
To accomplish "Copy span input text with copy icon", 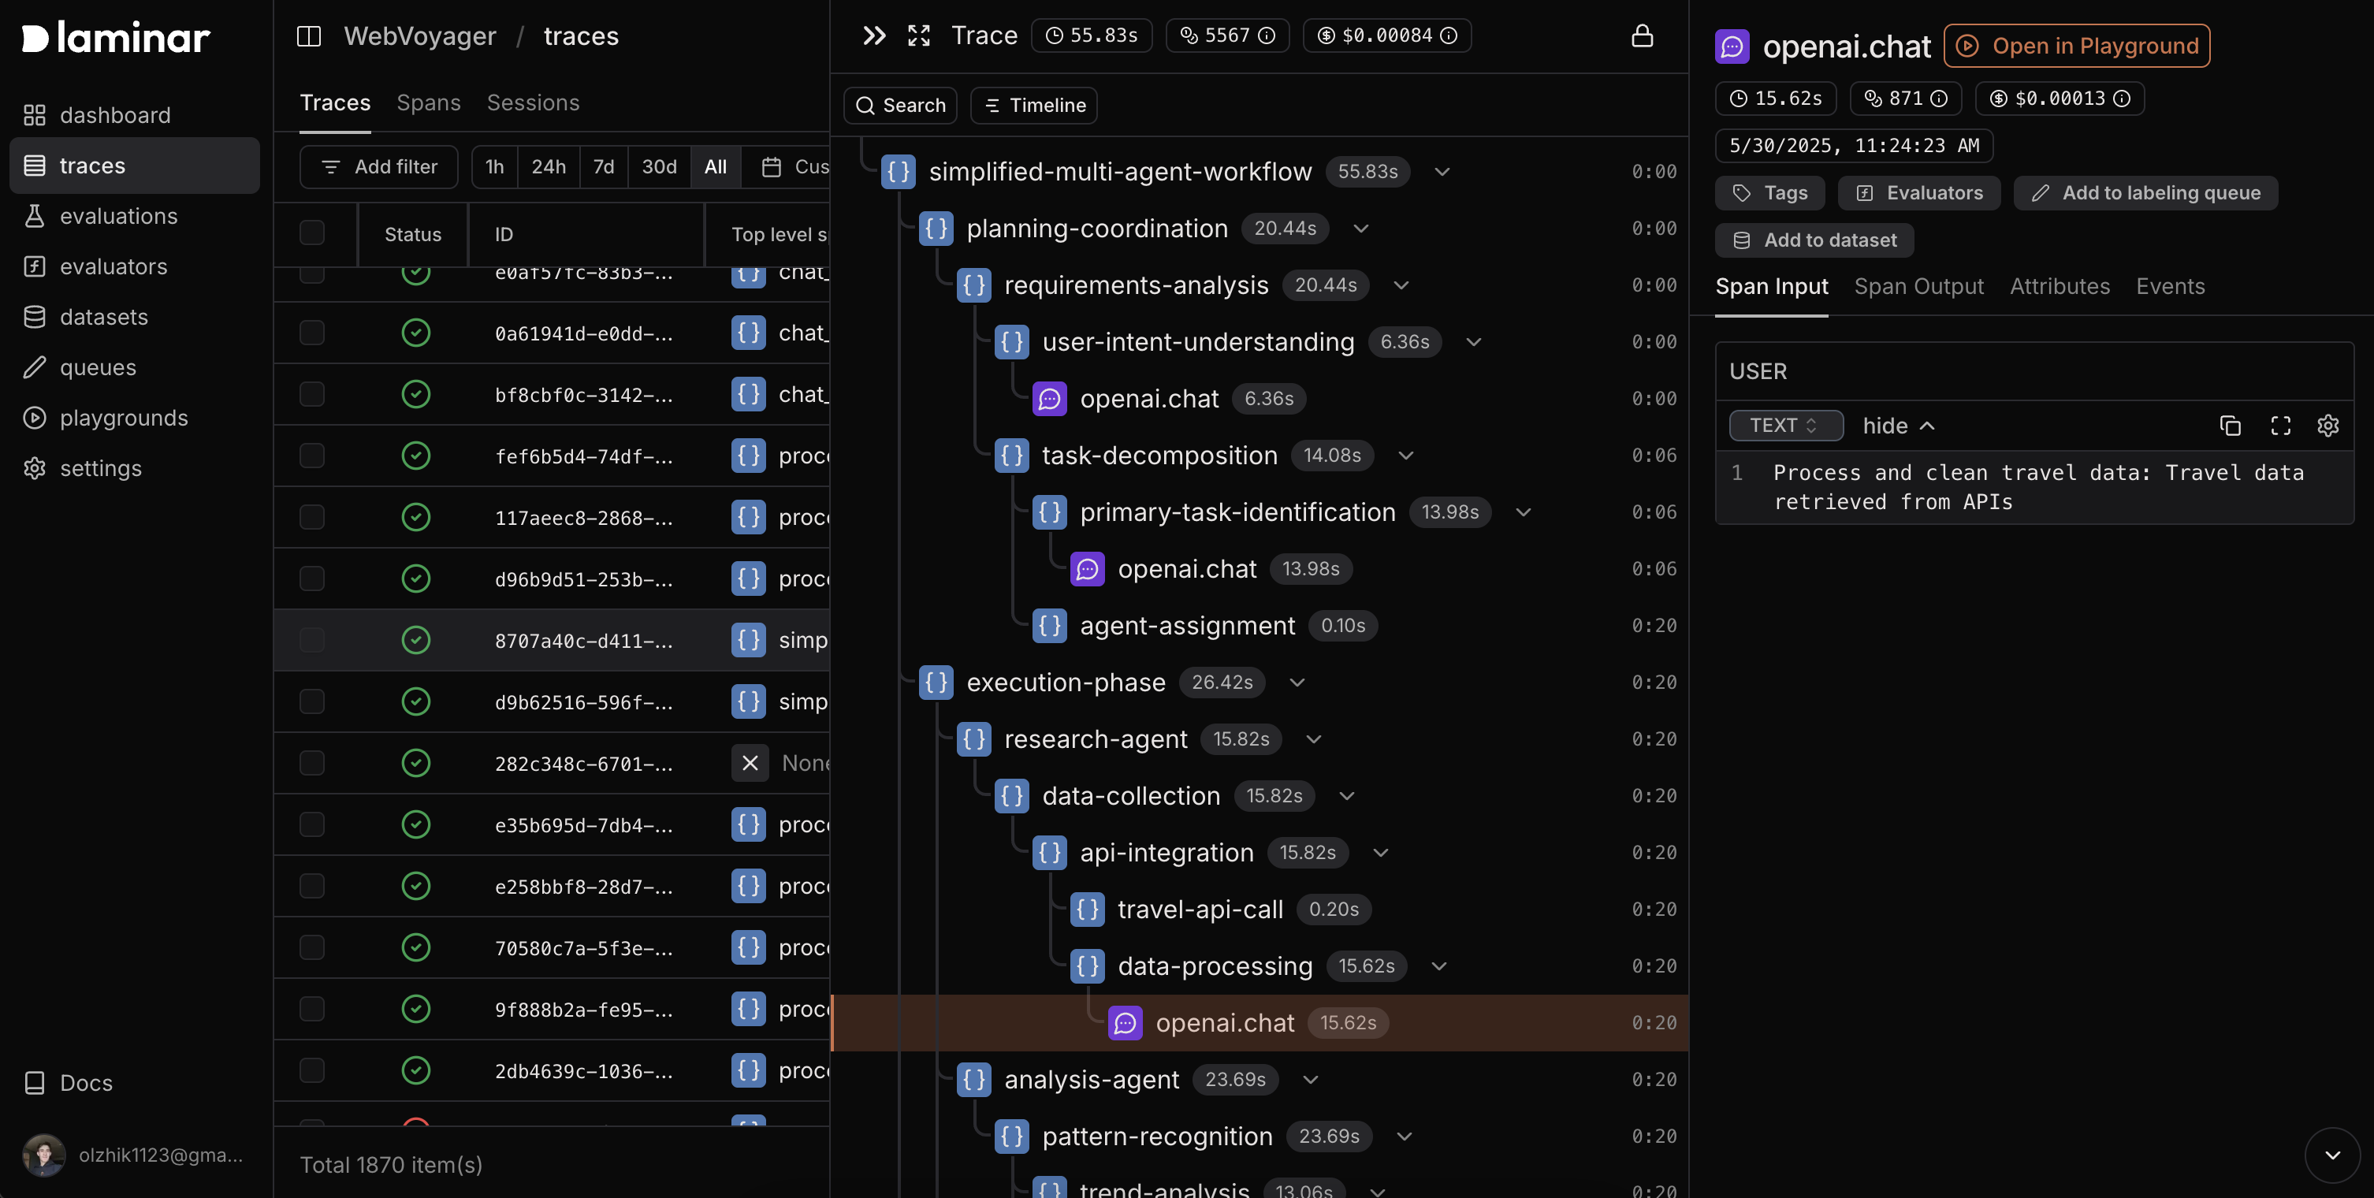I will point(2229,426).
